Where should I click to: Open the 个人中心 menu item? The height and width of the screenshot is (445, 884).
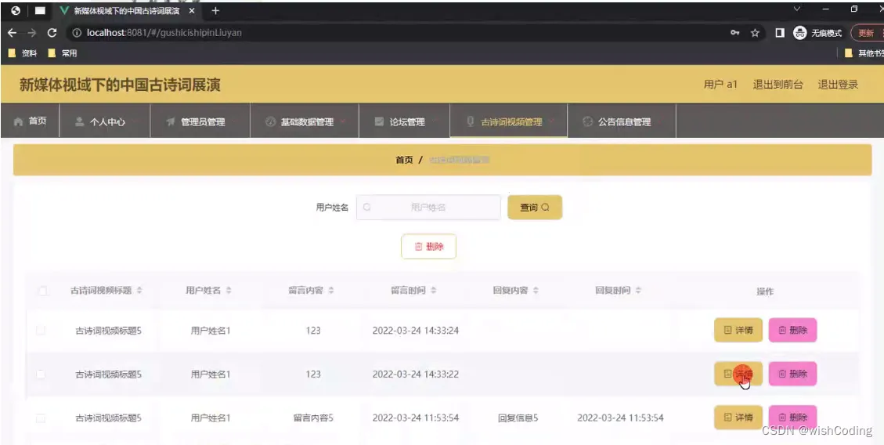[x=105, y=121]
